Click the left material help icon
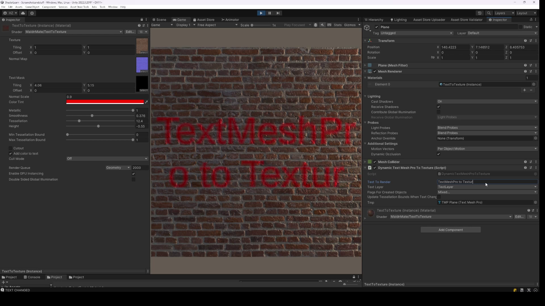 (x=139, y=25)
